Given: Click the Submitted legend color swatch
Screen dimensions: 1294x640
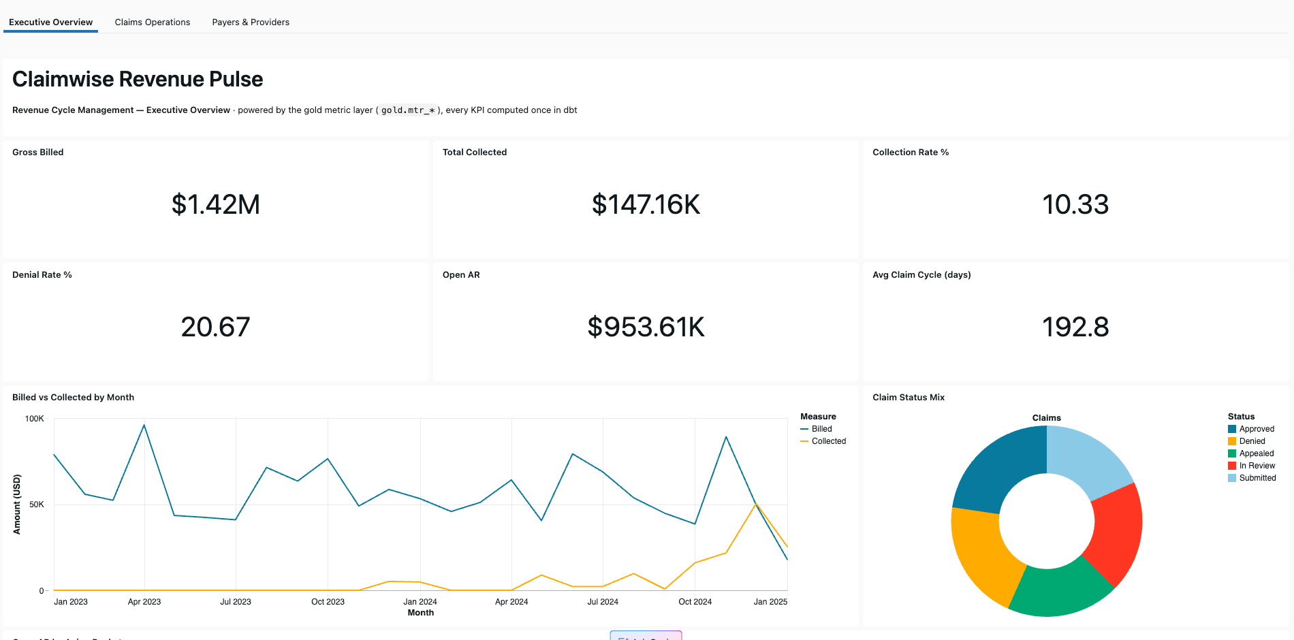Looking at the screenshot, I should [x=1232, y=478].
